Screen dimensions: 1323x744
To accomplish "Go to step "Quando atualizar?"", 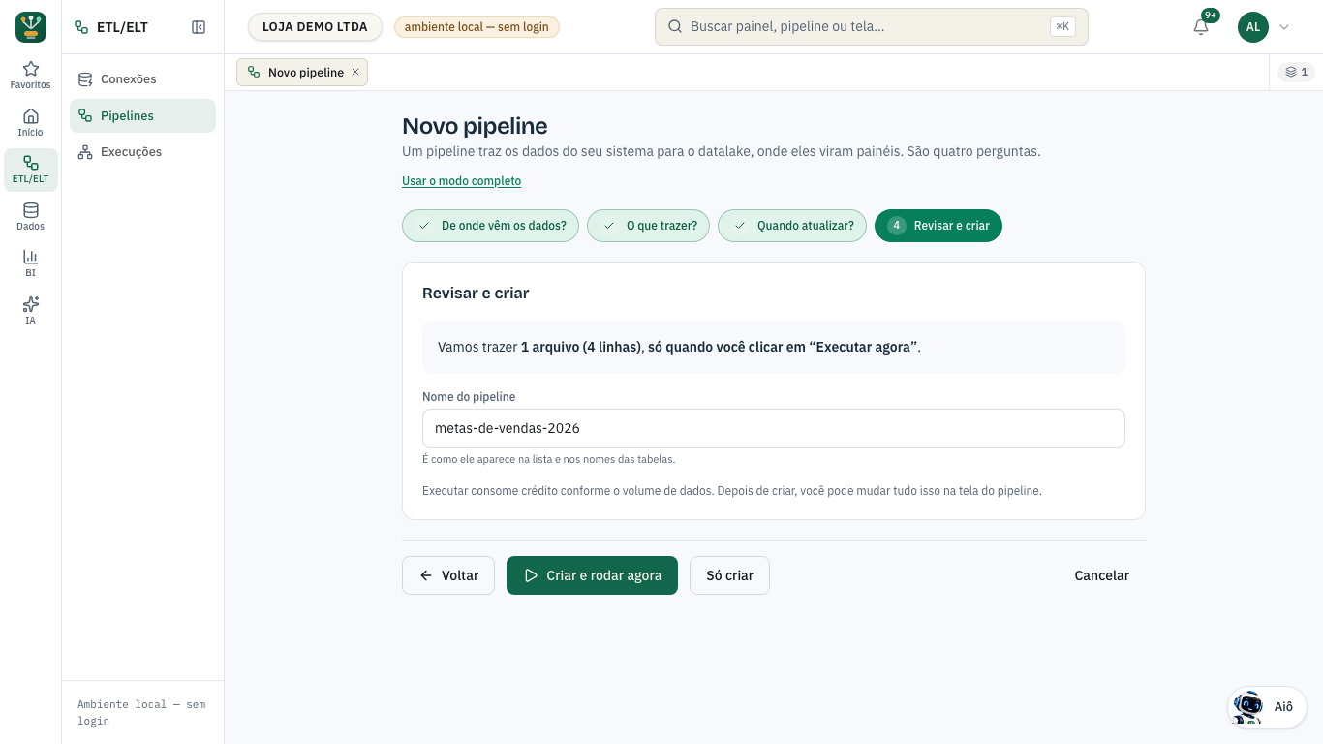I will [x=792, y=226].
